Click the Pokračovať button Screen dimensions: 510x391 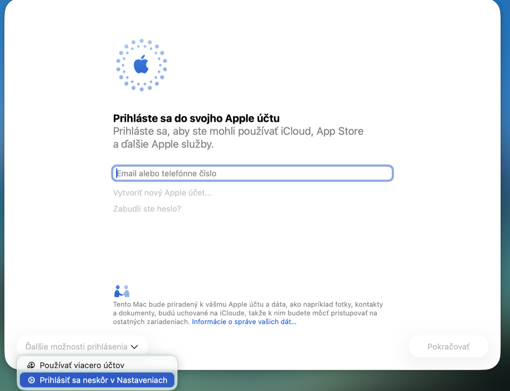coord(448,347)
